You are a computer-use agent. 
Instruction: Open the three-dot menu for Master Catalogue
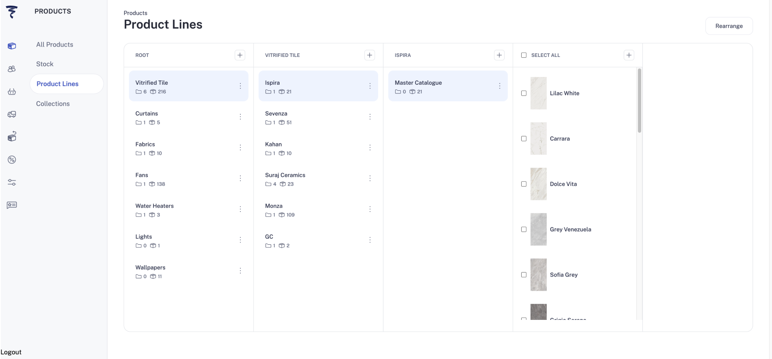coord(499,86)
